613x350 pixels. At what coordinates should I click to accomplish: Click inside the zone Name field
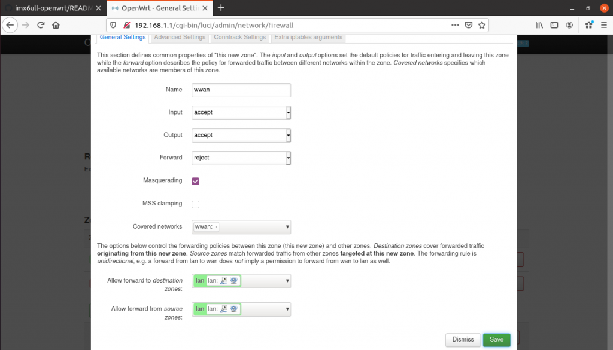241,90
